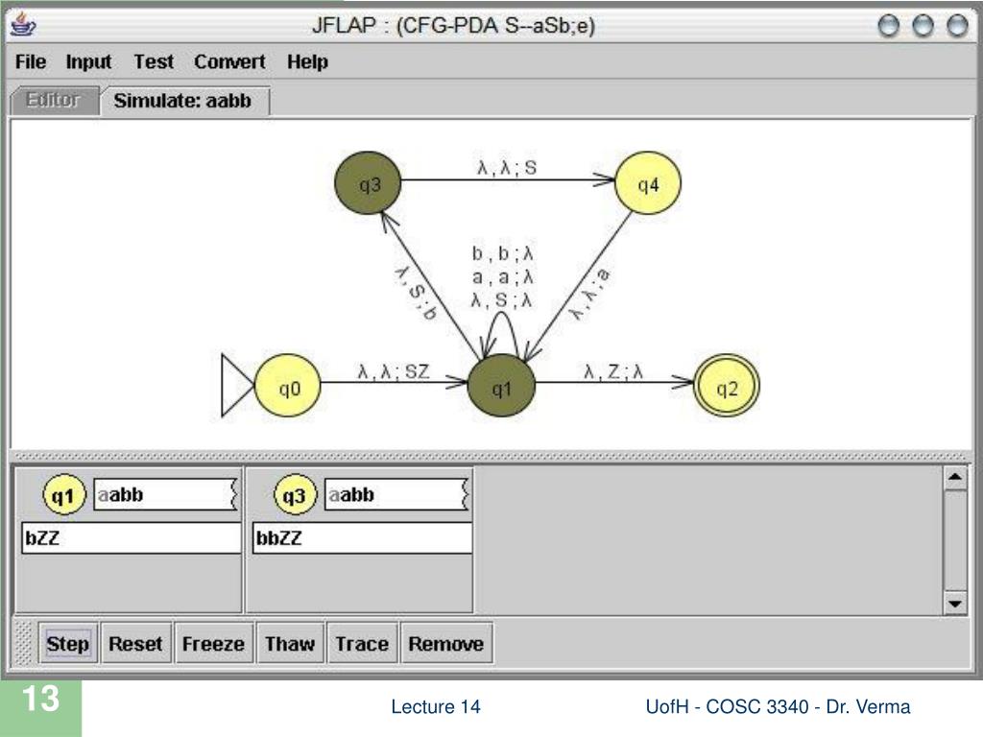Open the File menu
The width and height of the screenshot is (983, 737).
[30, 62]
